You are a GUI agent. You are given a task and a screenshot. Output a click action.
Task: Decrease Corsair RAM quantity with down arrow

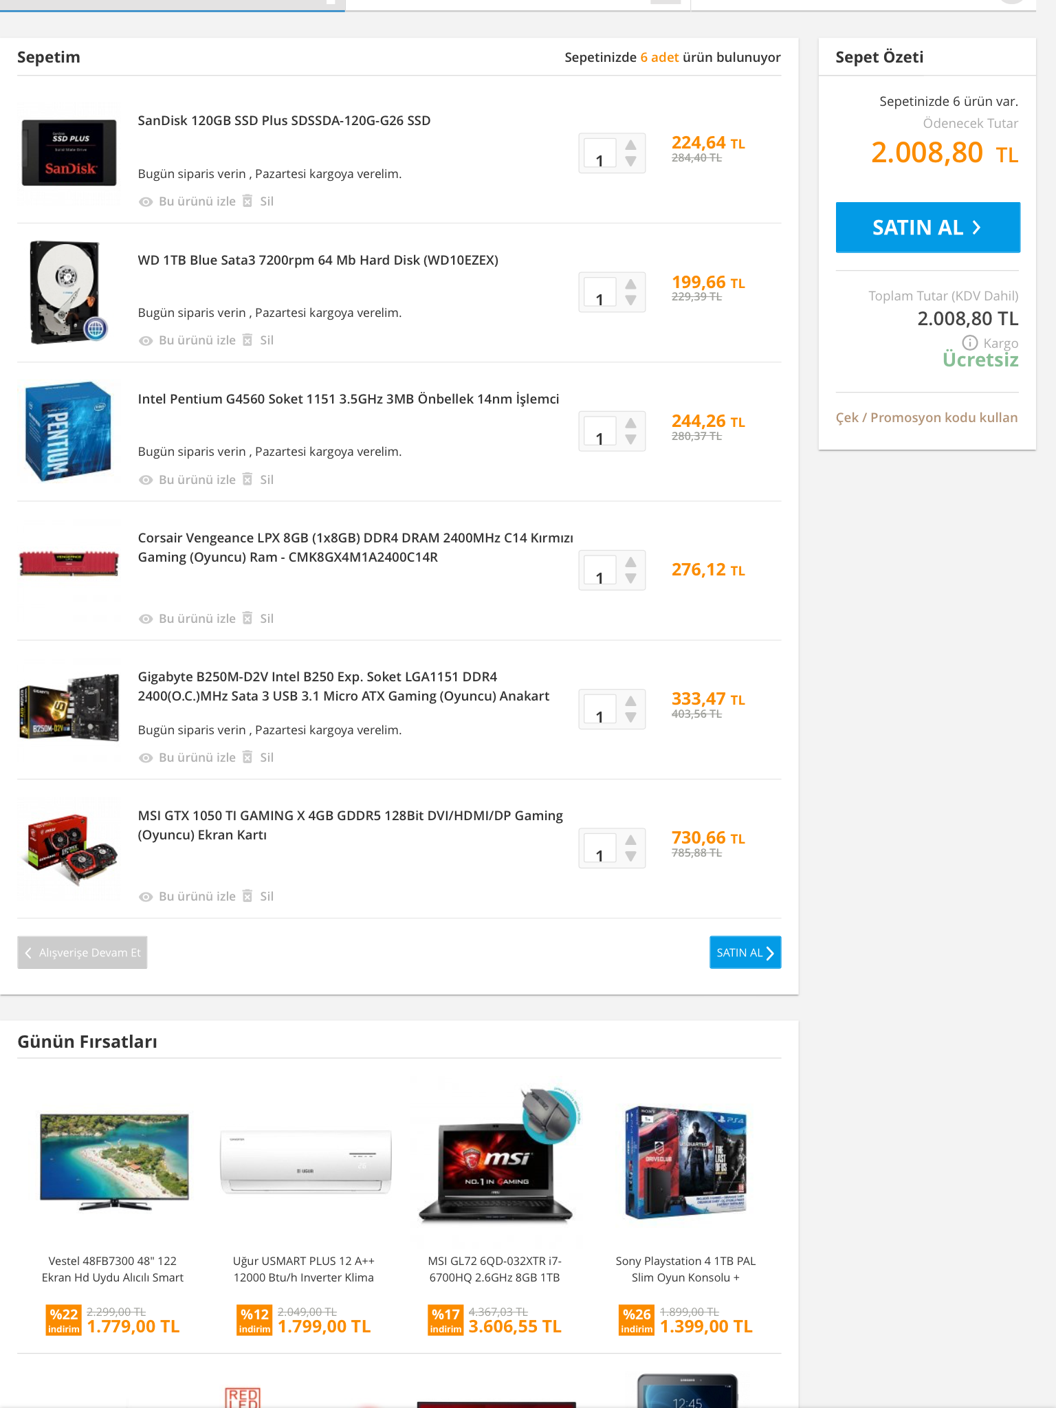click(630, 579)
